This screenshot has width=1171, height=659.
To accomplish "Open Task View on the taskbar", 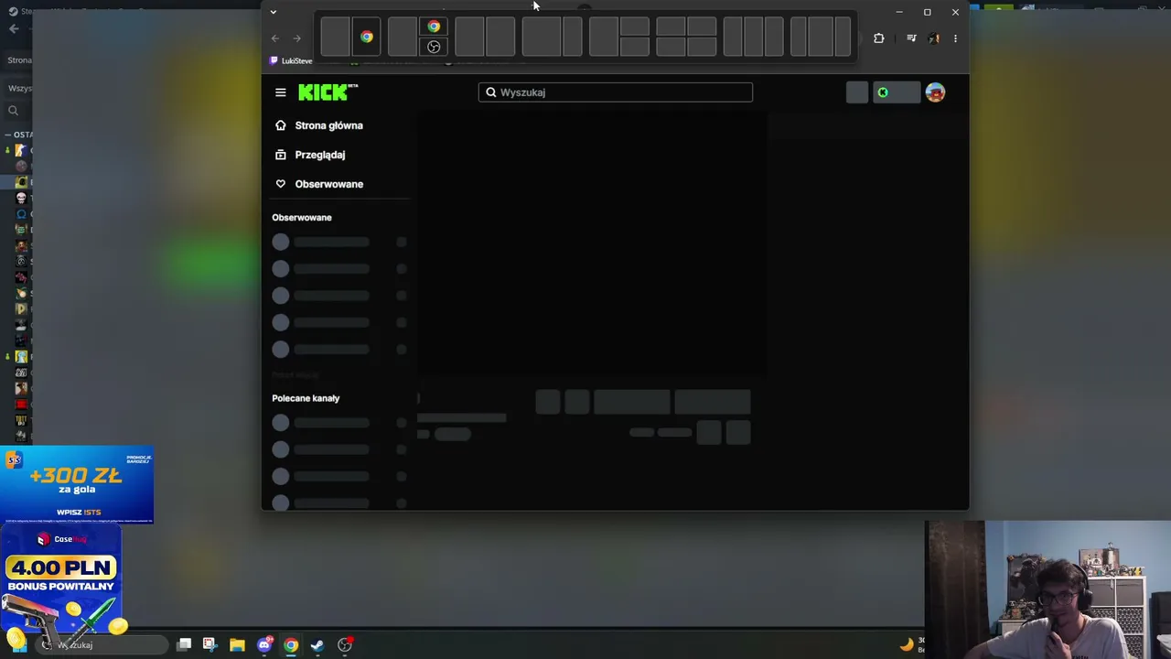I will pyautogui.click(x=184, y=644).
